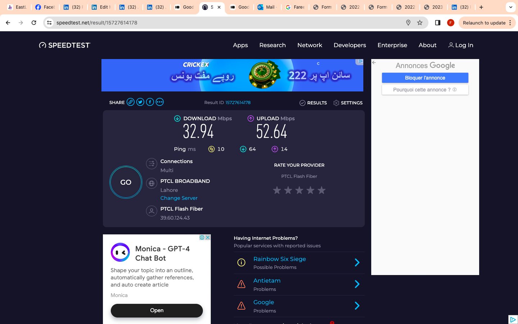Expand the Antietam row chevron
This screenshot has height=324, width=518.
pyautogui.click(x=357, y=284)
